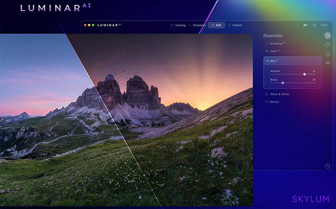Viewport: 336px width, 209px height.
Task: Click the Boost value 28
Action: 314,80
